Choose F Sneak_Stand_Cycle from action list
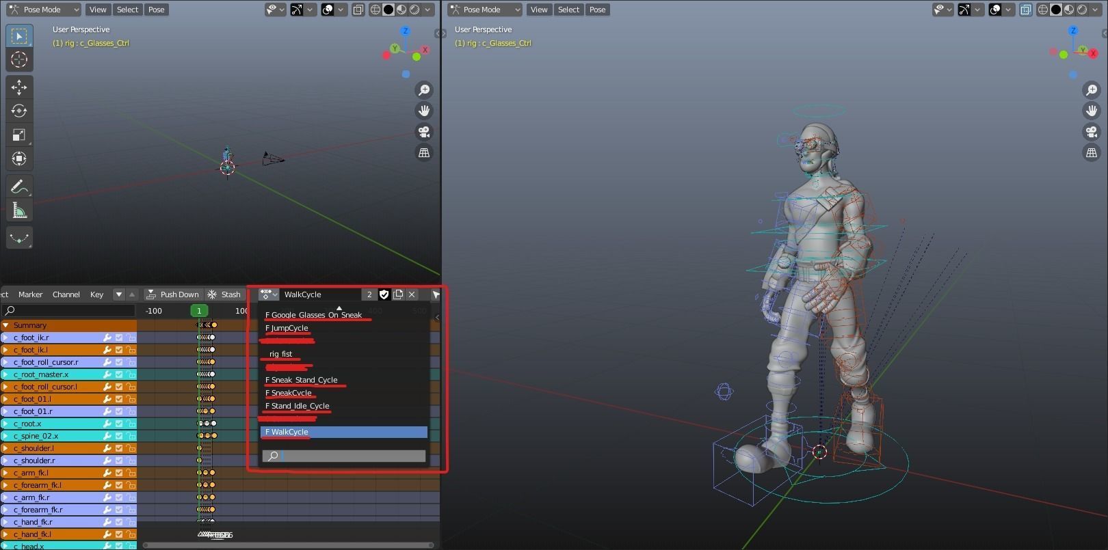The image size is (1108, 550). (x=344, y=380)
